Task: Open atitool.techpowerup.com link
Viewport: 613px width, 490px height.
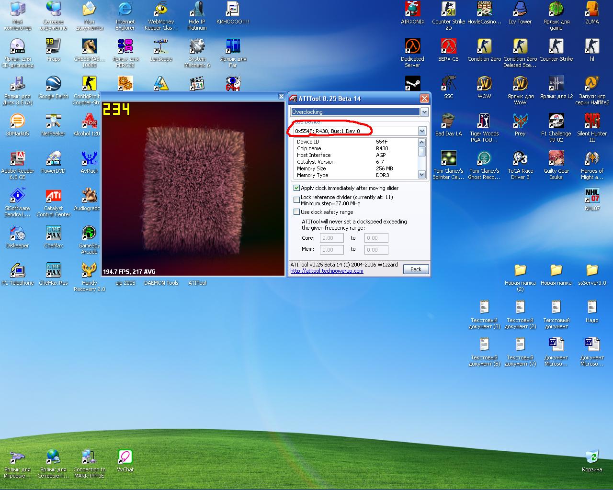Action: click(x=327, y=271)
